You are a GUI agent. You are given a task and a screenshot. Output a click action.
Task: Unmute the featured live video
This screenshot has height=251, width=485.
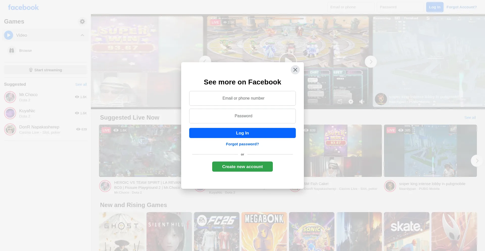(x=362, y=102)
